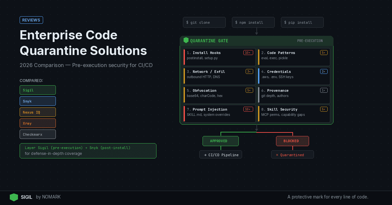The image size is (392, 205).
Task: Toggle the Sigil option in the Compared list
Action: tap(38, 90)
